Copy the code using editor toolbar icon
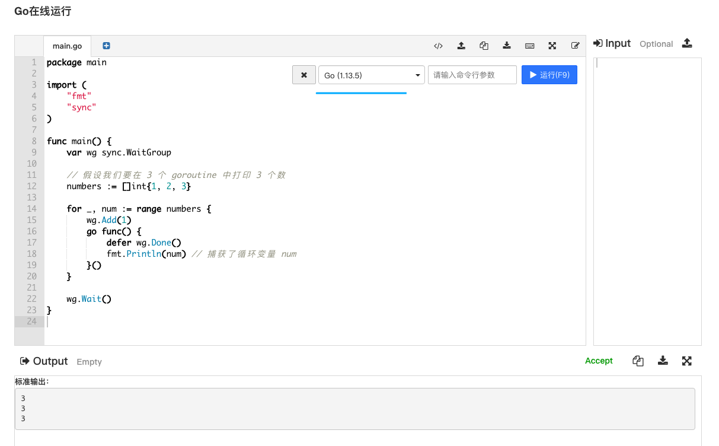The width and height of the screenshot is (719, 446). click(484, 46)
